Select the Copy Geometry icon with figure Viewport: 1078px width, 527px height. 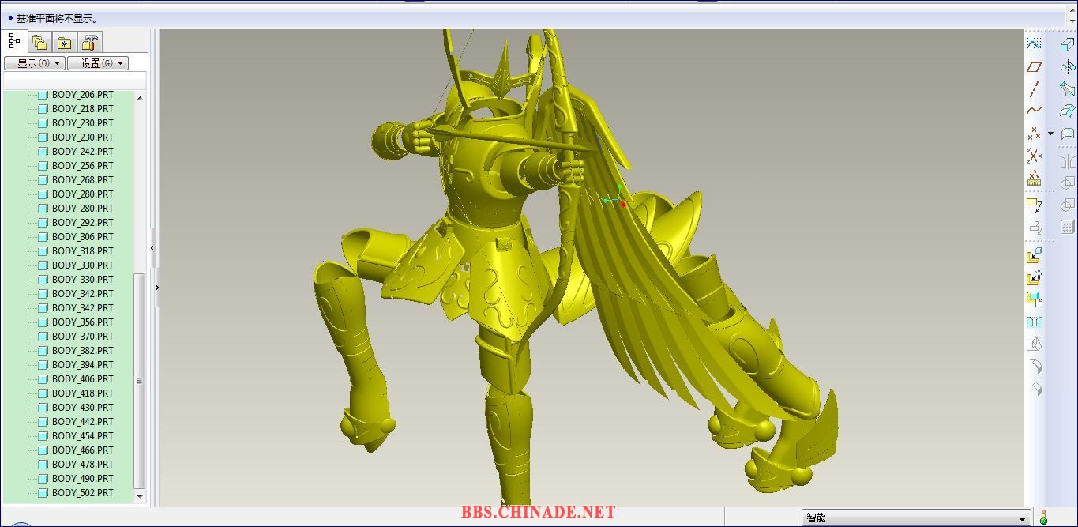(x=1034, y=277)
